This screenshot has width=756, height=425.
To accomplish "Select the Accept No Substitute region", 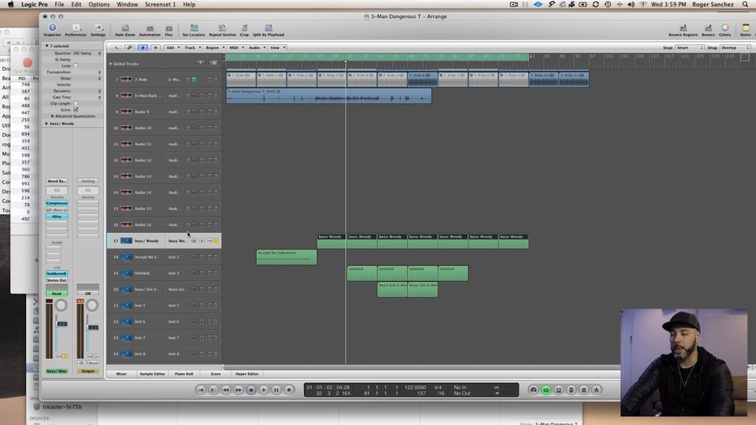I will 287,257.
